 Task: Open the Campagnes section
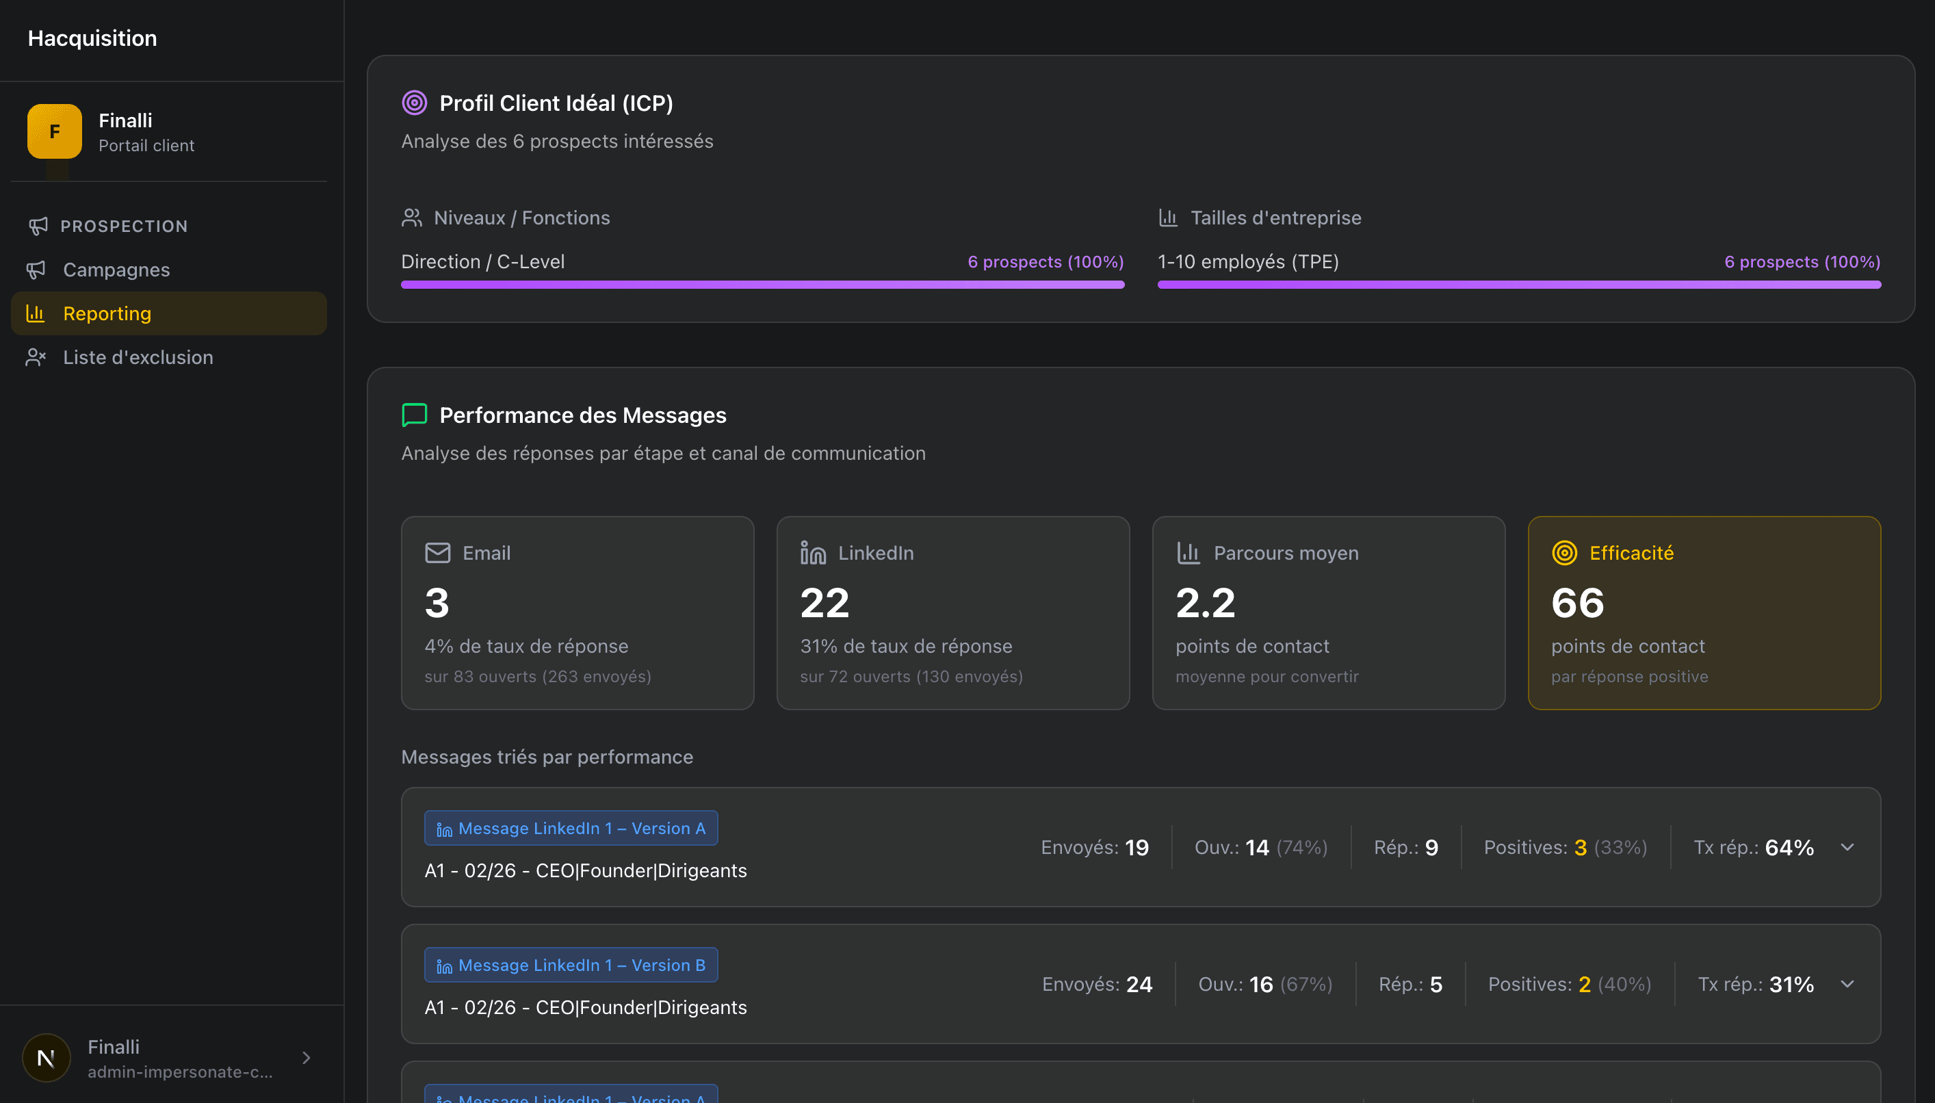click(169, 270)
